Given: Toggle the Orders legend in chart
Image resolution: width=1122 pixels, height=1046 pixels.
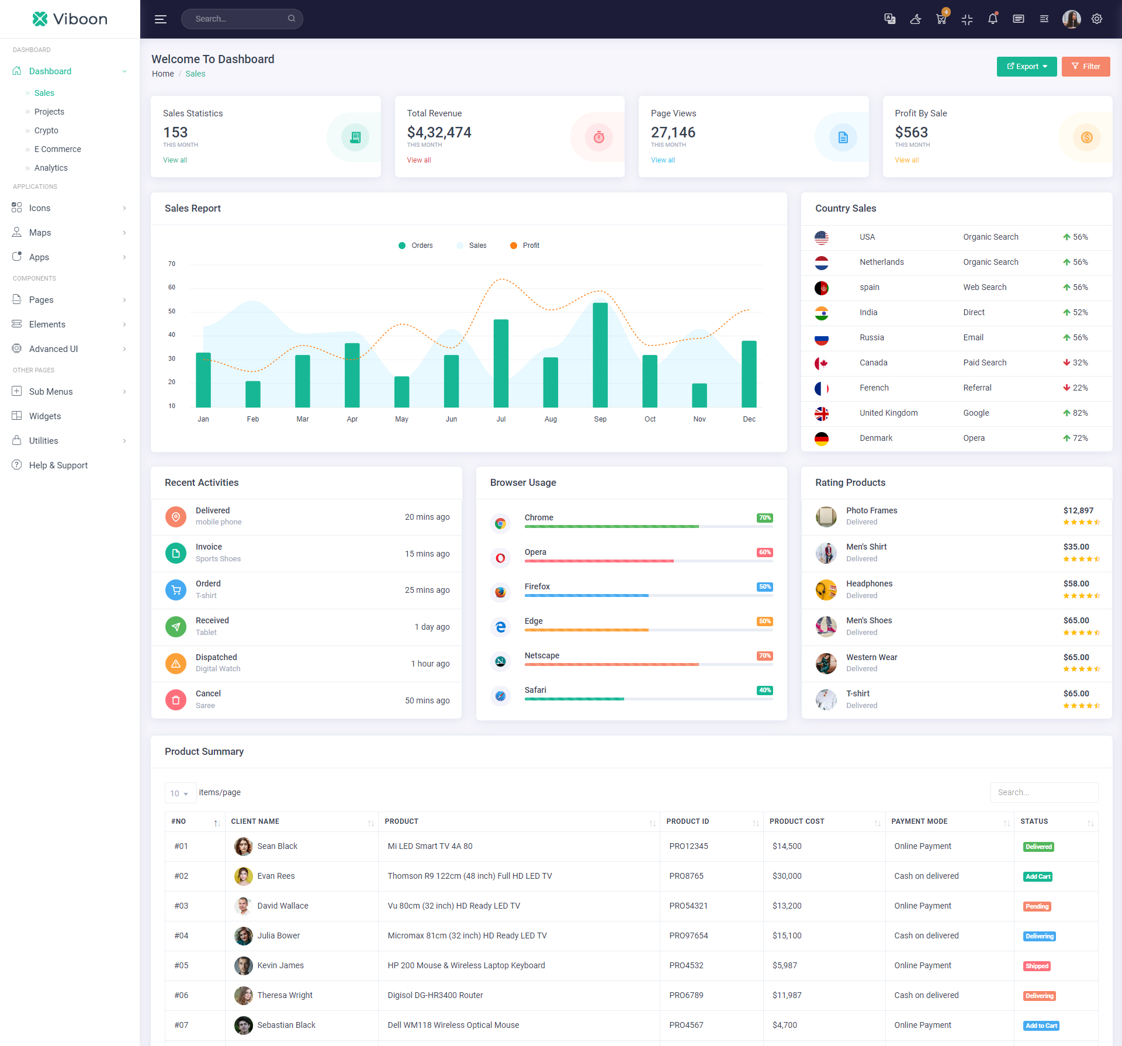Looking at the screenshot, I should [415, 246].
